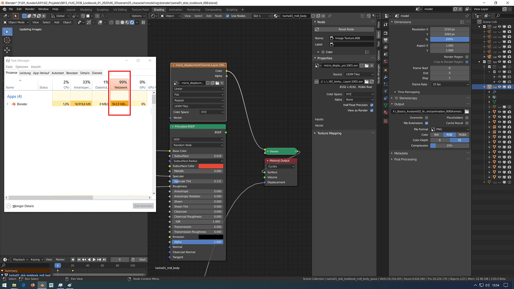Open the File Format PNG dropdown
514x289 pixels.
450,129
